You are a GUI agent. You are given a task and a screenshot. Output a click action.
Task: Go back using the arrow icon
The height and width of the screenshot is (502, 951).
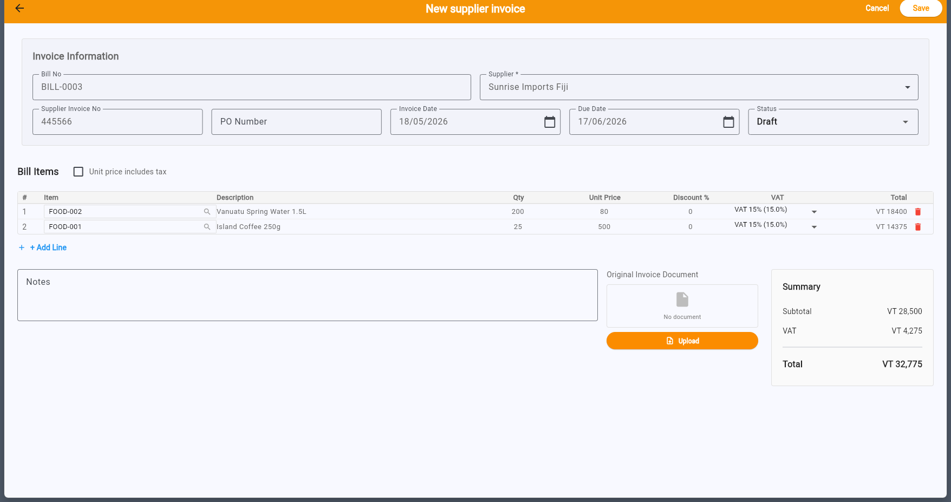[x=19, y=8]
